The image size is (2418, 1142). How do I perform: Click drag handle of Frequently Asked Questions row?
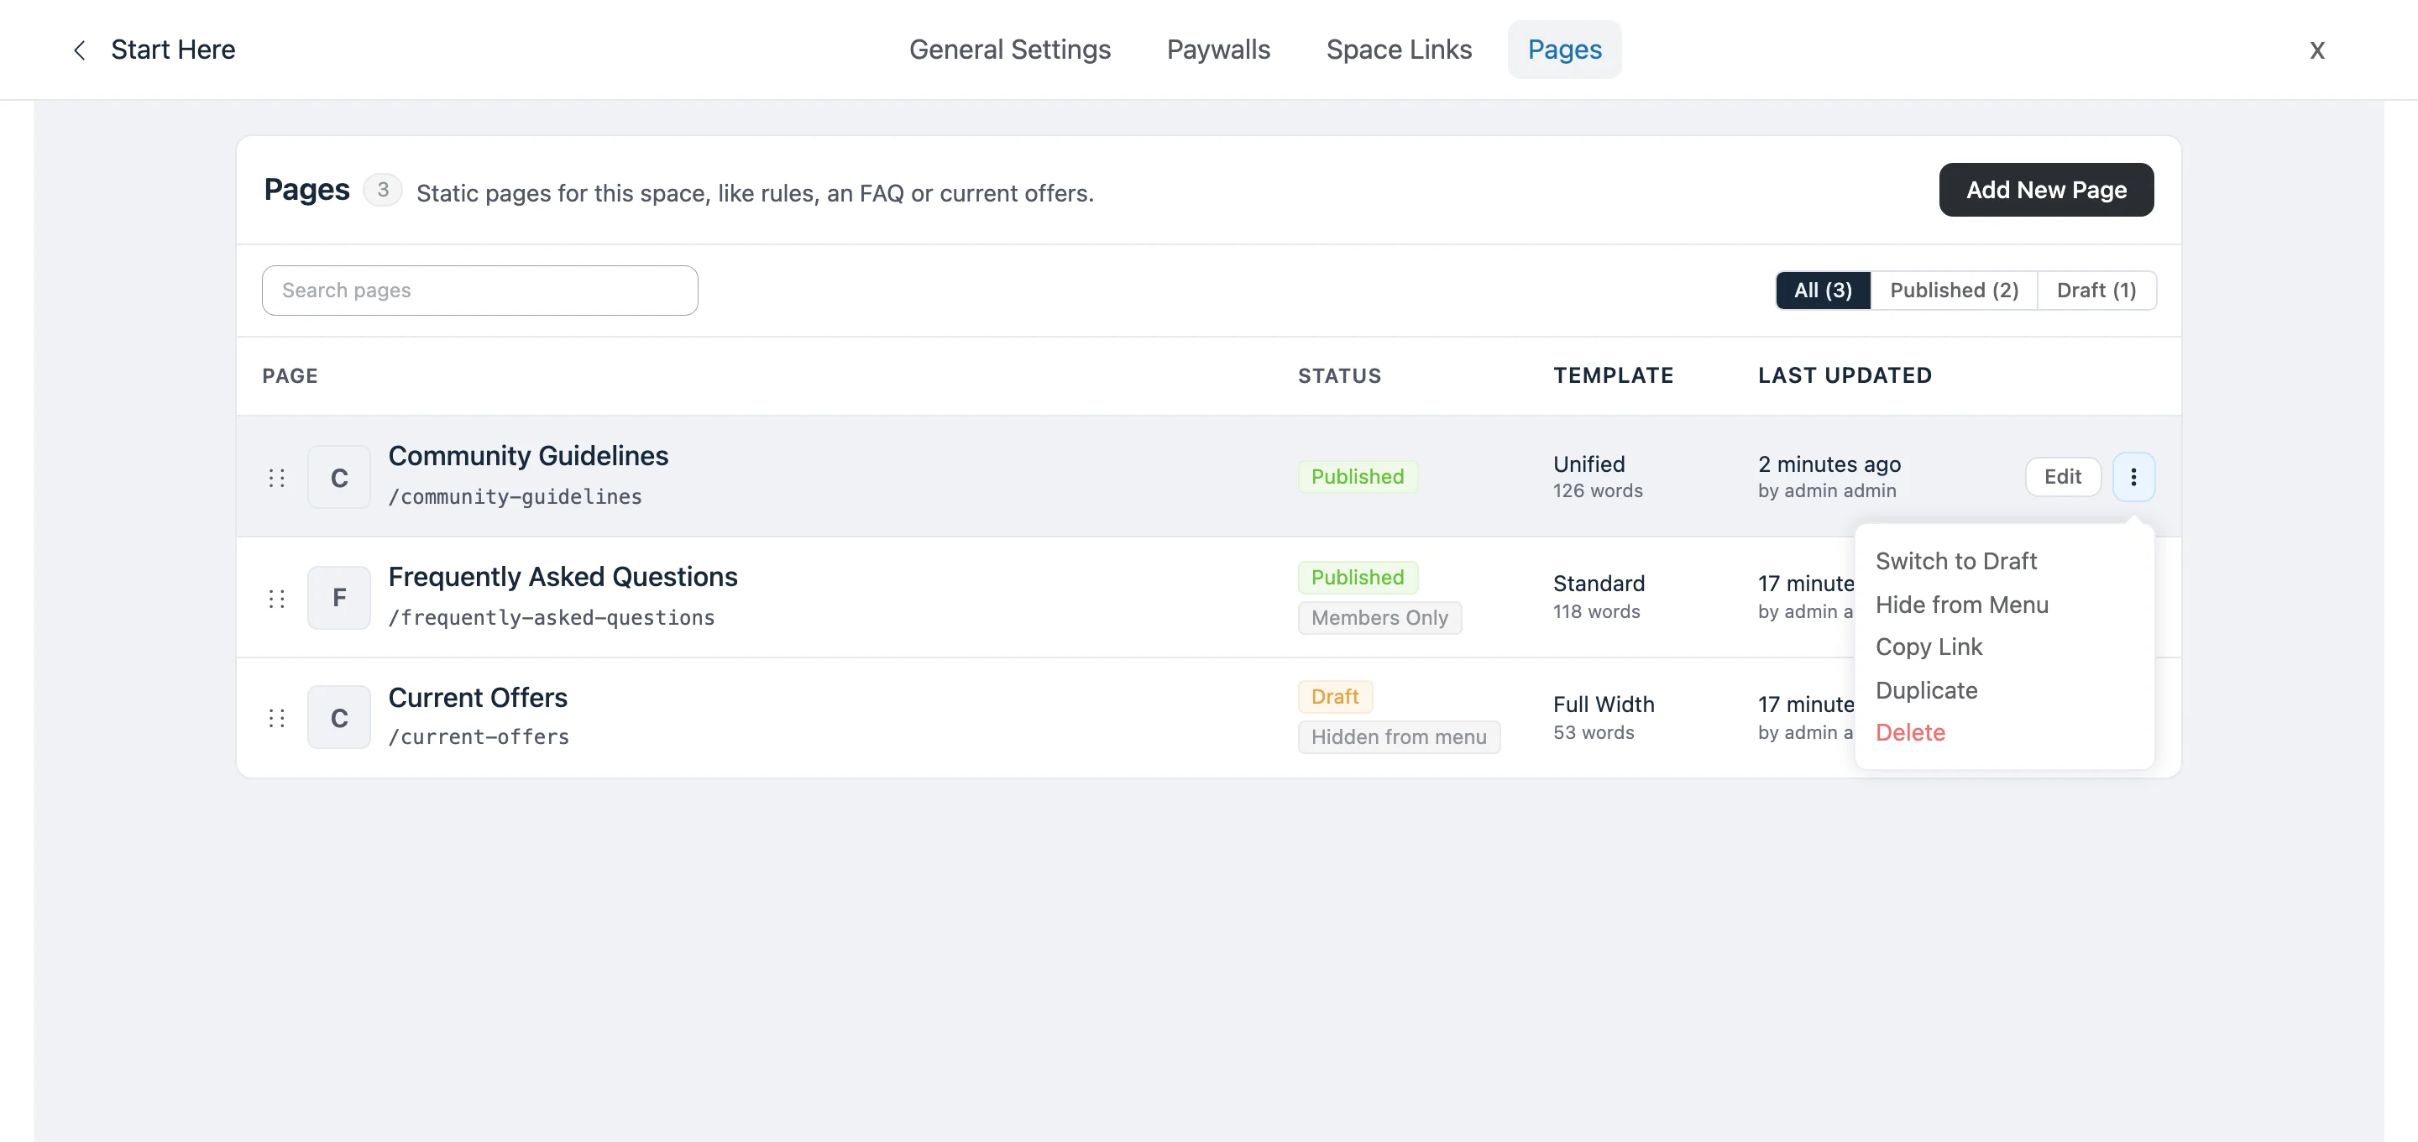tap(277, 598)
